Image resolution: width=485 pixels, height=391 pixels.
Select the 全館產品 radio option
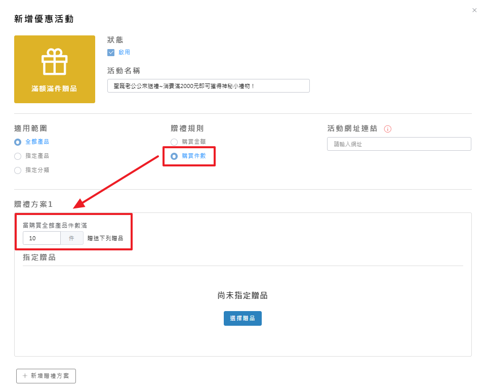point(18,142)
